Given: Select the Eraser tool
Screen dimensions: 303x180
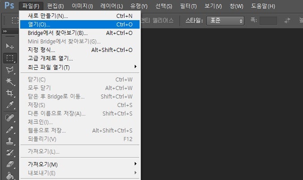Looking at the screenshot, I should click(10, 164).
